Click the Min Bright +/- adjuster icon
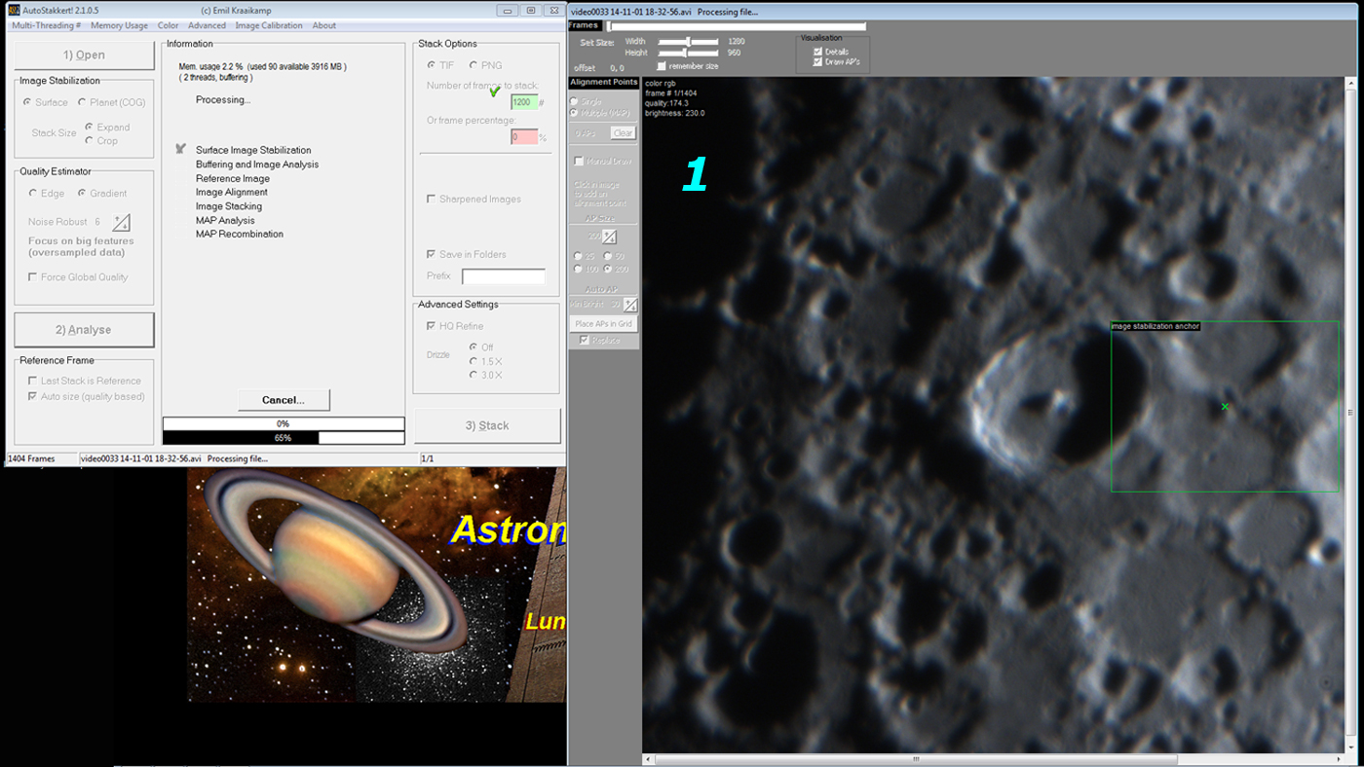The image size is (1364, 767). pos(629,305)
